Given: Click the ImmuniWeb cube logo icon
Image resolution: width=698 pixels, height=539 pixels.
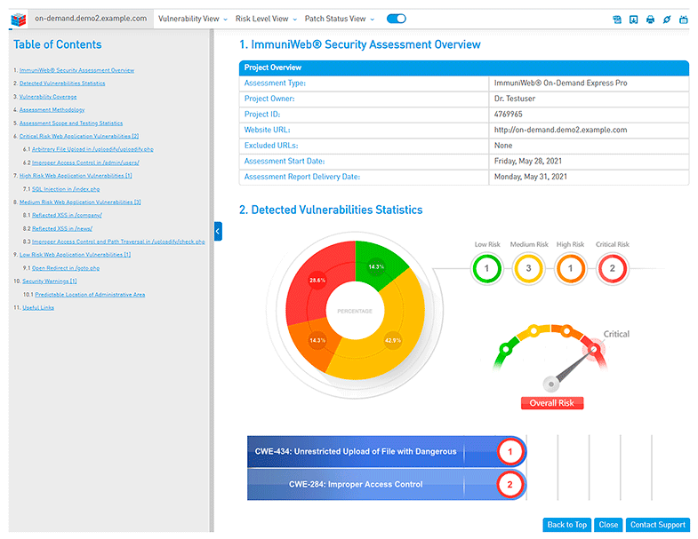Looking at the screenshot, I should pos(14,19).
